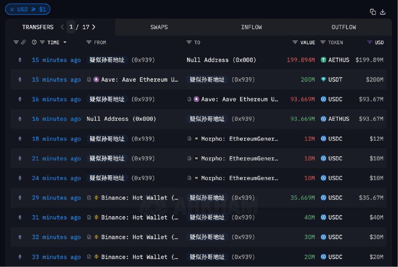
Task: Filter by the FROM column
Action: (x=89, y=42)
